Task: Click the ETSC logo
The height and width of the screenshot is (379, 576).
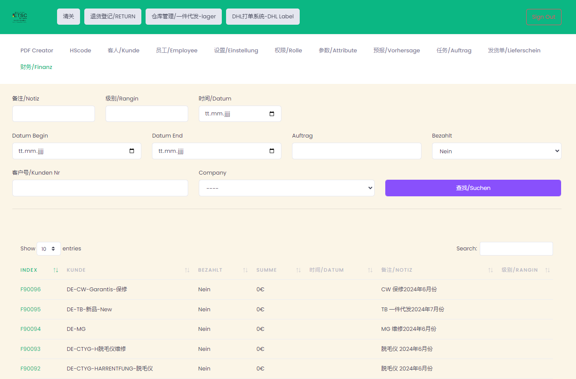Action: [x=20, y=17]
